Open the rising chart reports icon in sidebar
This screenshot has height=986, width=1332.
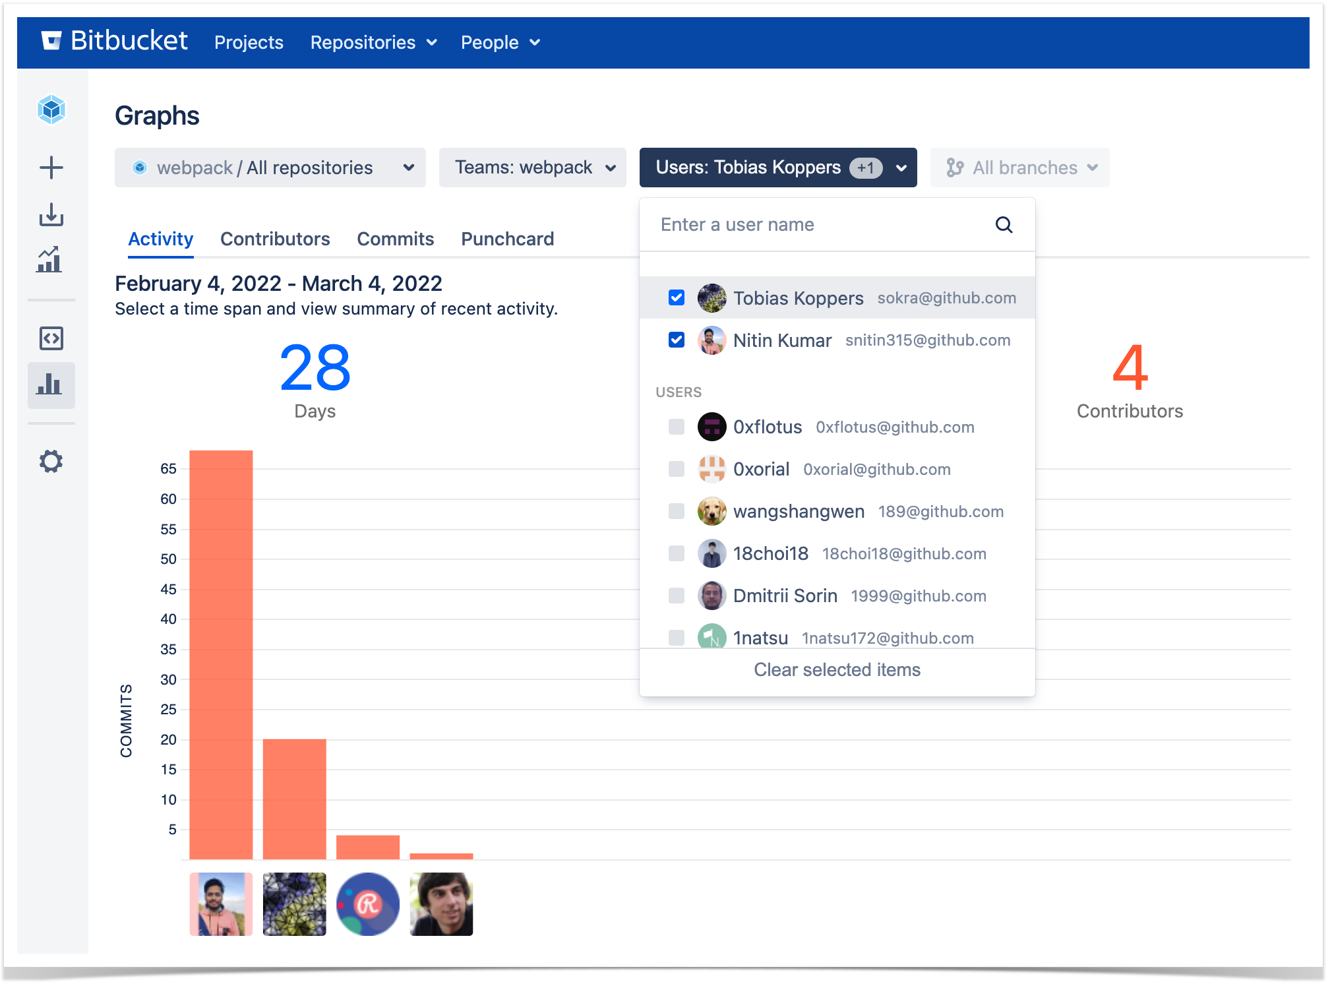(x=50, y=260)
